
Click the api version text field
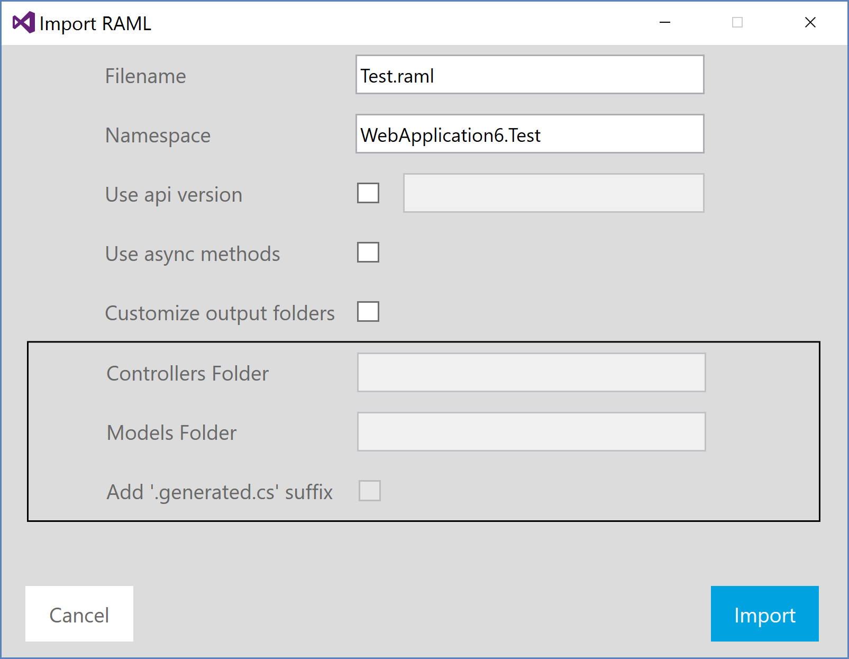553,193
